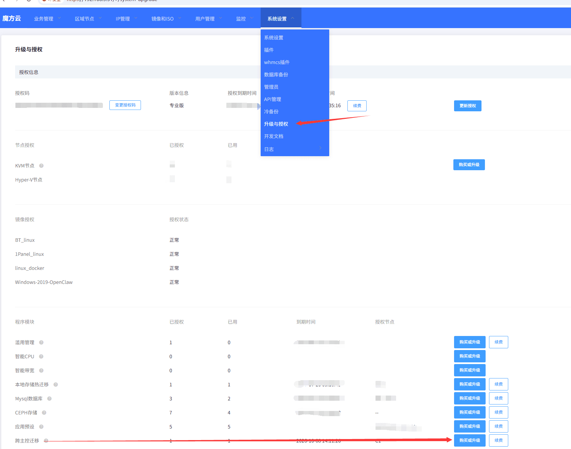Click the help icon next to KVM节点
571x449 pixels.
coord(41,166)
